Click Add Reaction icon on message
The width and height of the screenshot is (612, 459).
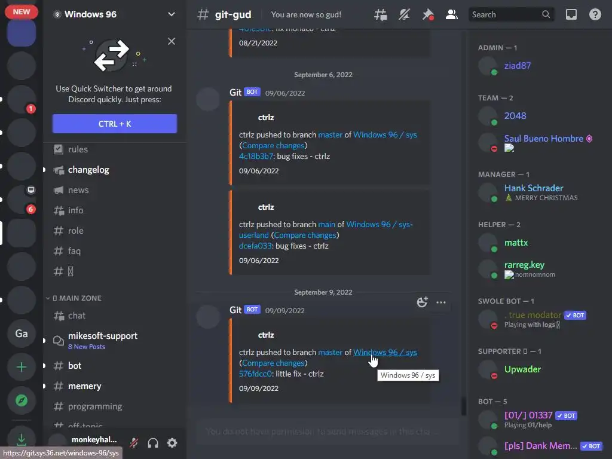tap(423, 302)
